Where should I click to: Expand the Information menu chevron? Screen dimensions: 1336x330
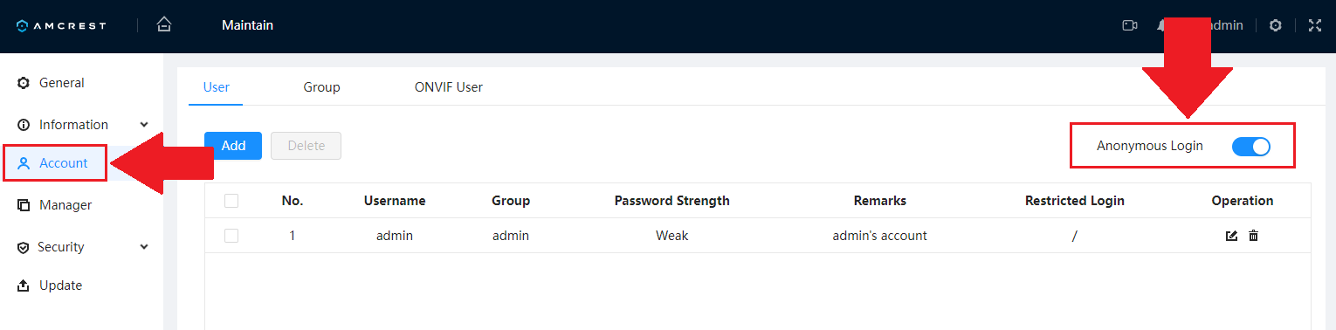pyautogui.click(x=144, y=125)
